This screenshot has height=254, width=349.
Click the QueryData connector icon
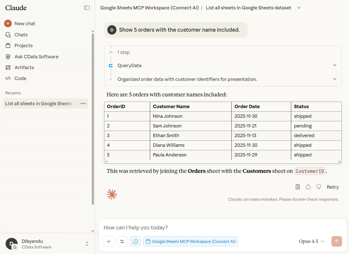point(111,66)
